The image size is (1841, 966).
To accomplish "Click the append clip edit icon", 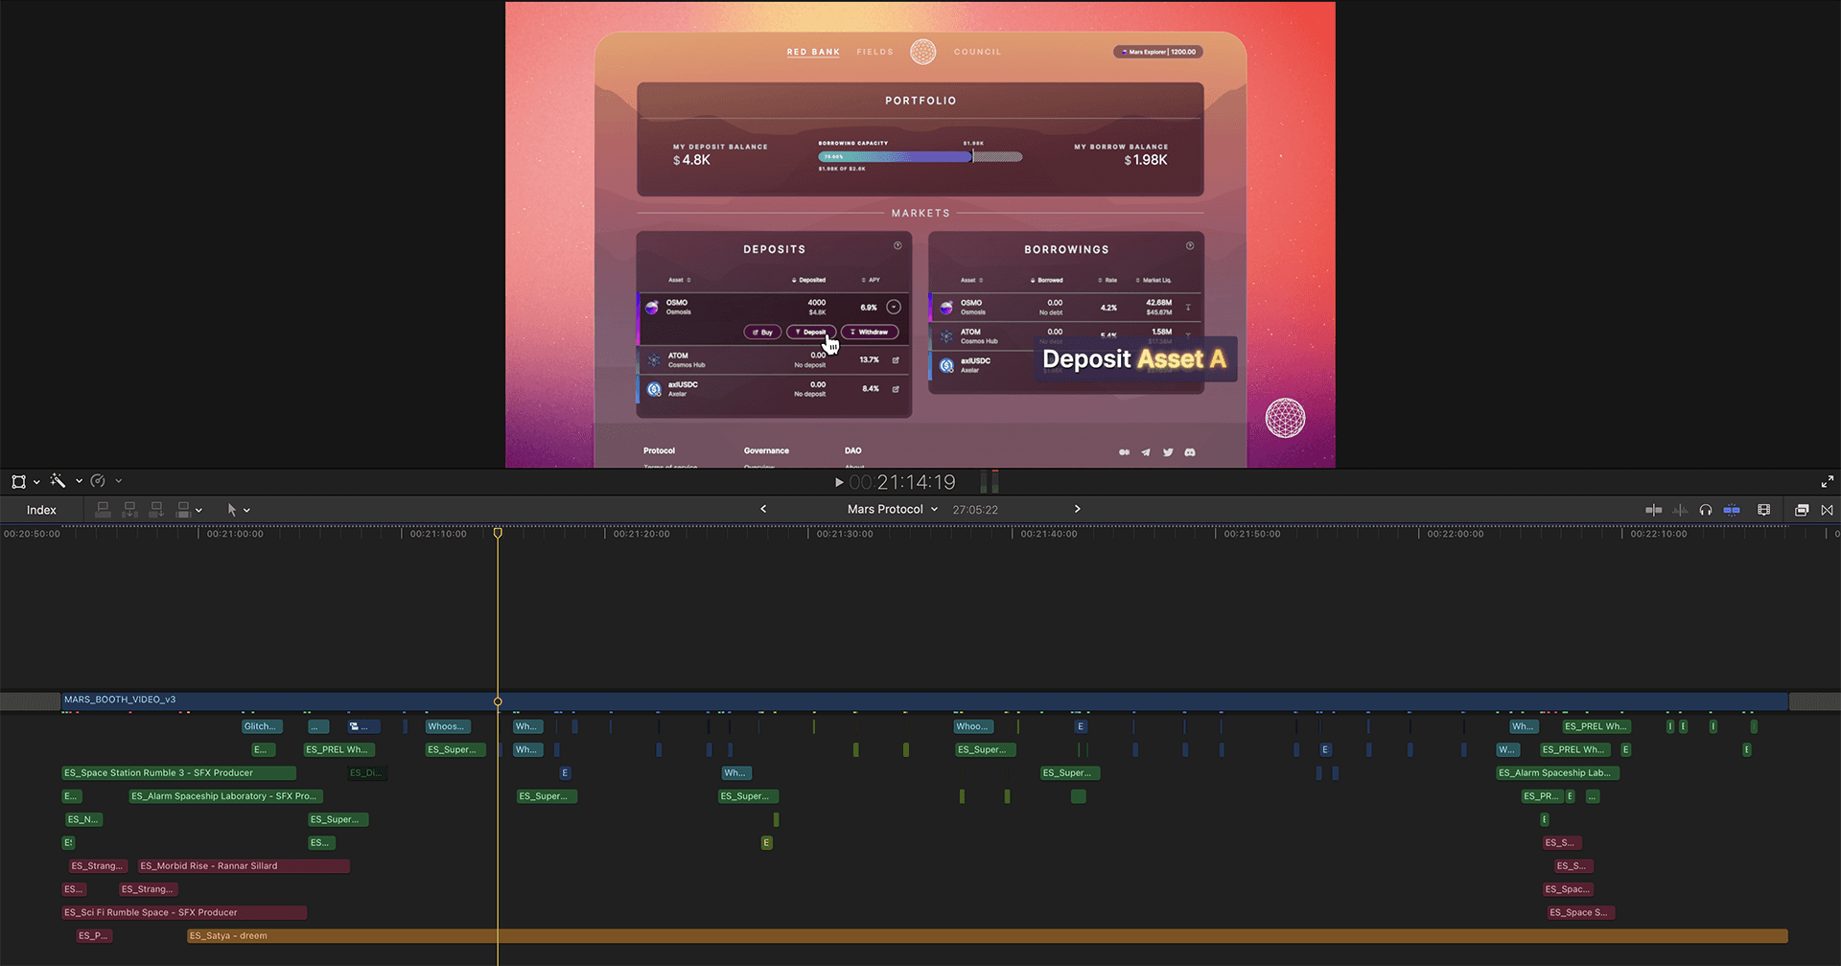I will click(157, 510).
